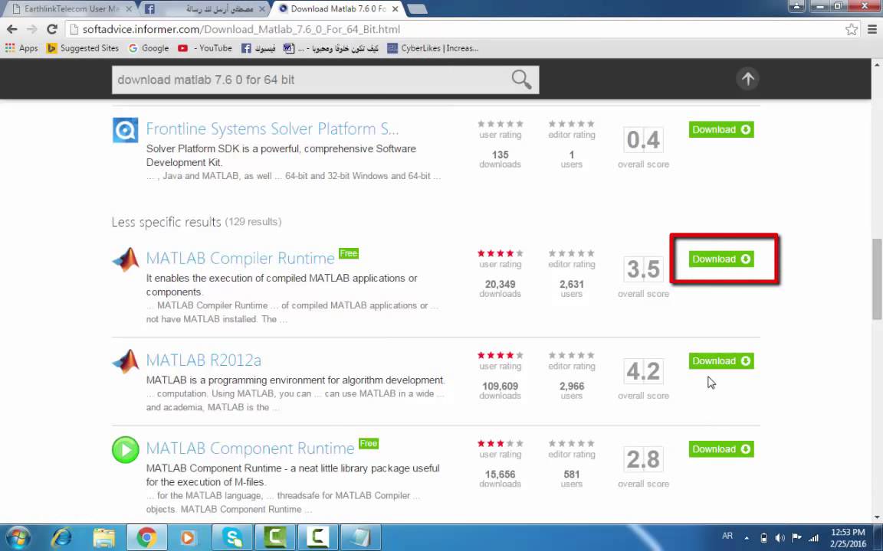Open Frontline Systems Solver Platform link

point(272,129)
